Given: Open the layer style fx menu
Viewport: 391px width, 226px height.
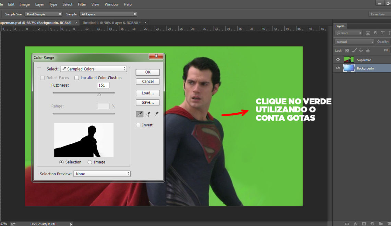Looking at the screenshot, I should coord(356,224).
